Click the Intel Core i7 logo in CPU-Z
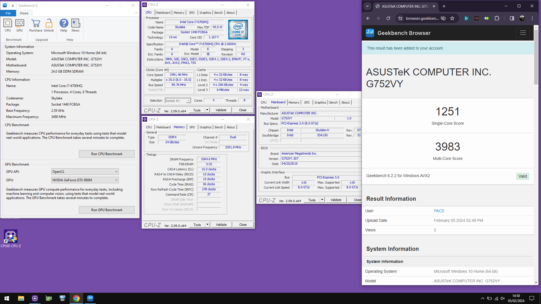This screenshot has height=304, width=541. (x=238, y=30)
